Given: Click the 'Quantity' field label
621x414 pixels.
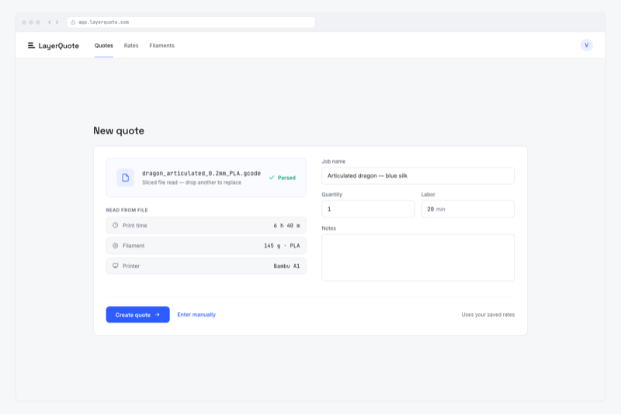Looking at the screenshot, I should click(332, 194).
